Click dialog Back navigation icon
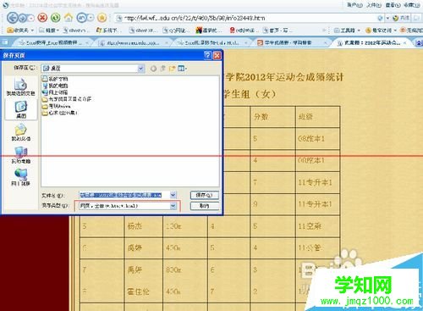This screenshot has width=423, height=311. point(153,68)
